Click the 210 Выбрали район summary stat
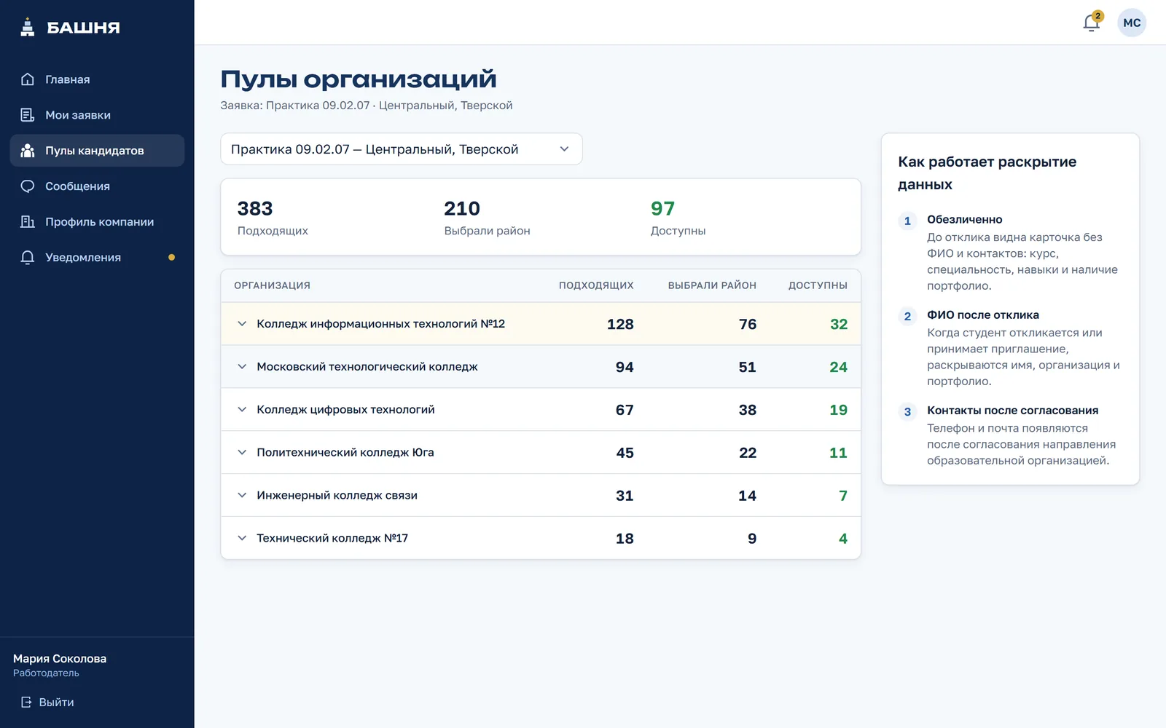Viewport: 1166px width, 728px height. tap(487, 218)
